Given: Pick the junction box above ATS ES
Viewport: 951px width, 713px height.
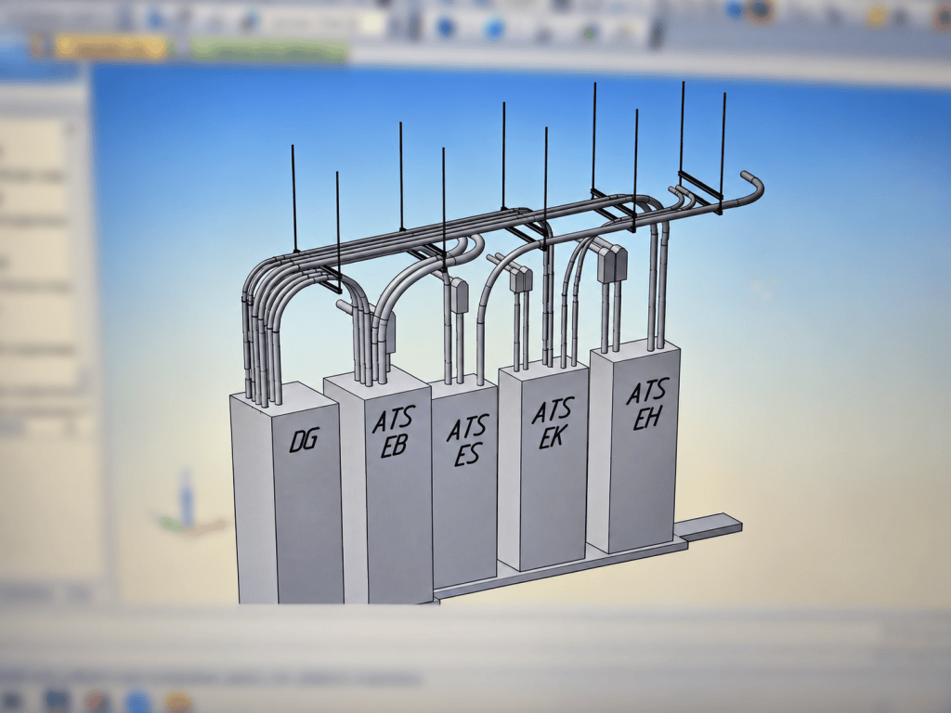Looking at the screenshot, I should click(x=459, y=295).
